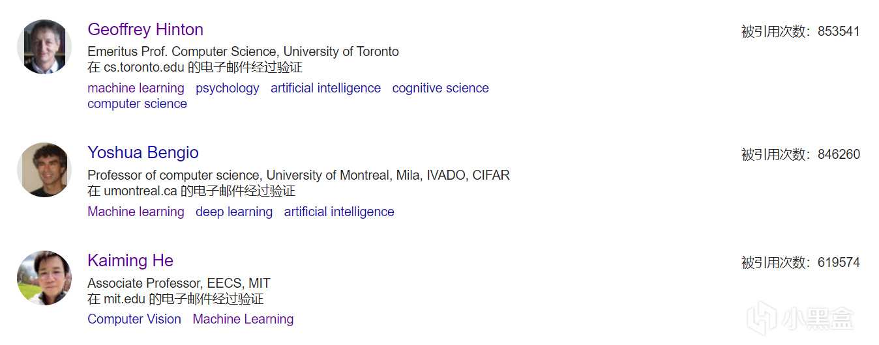This screenshot has width=879, height=345.
Task: Click the Xiaoheihe watermark logo
Action: pyautogui.click(x=802, y=320)
